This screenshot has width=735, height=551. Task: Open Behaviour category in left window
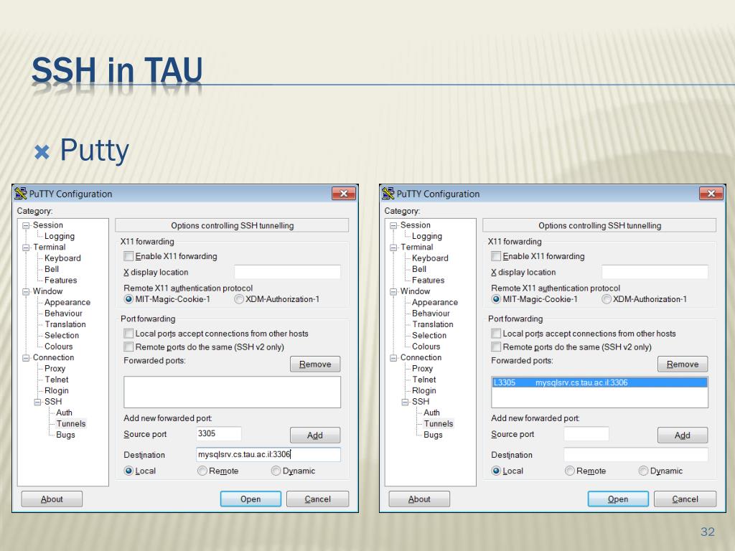click(63, 313)
